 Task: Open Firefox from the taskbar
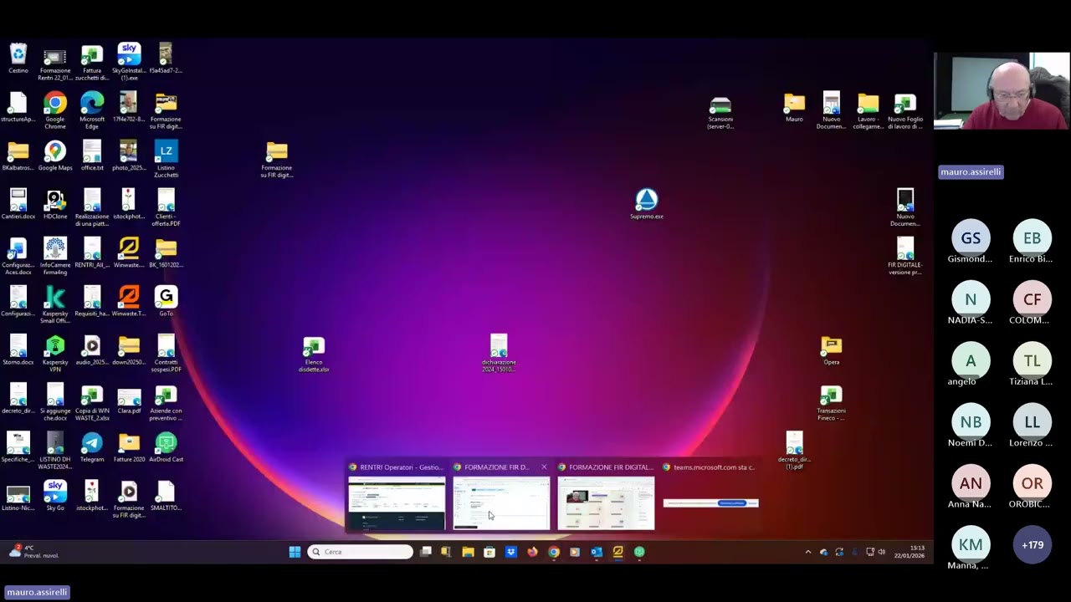pos(532,552)
